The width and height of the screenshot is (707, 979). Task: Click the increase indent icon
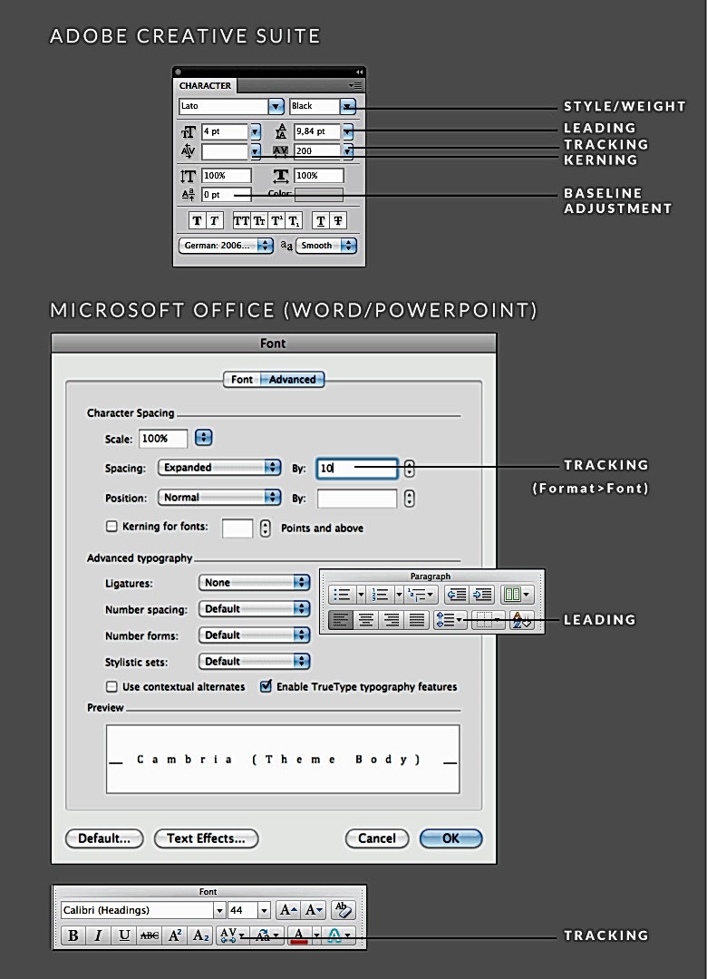click(x=481, y=595)
